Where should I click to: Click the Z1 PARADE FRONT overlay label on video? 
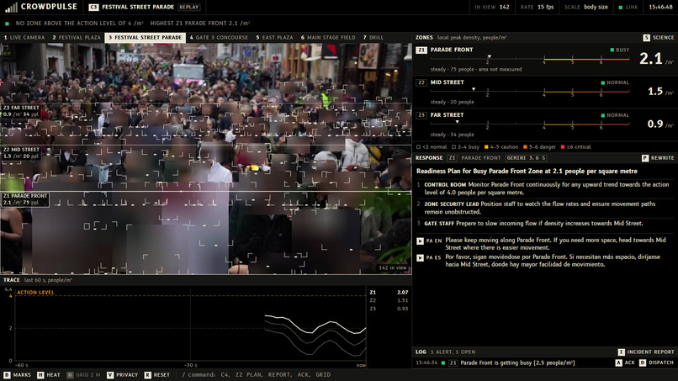pyautogui.click(x=24, y=199)
